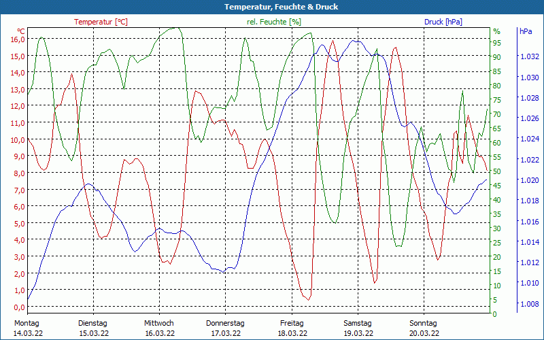Click the "Dienstag" day label
Screen dimensions: 544x340
[92, 324]
